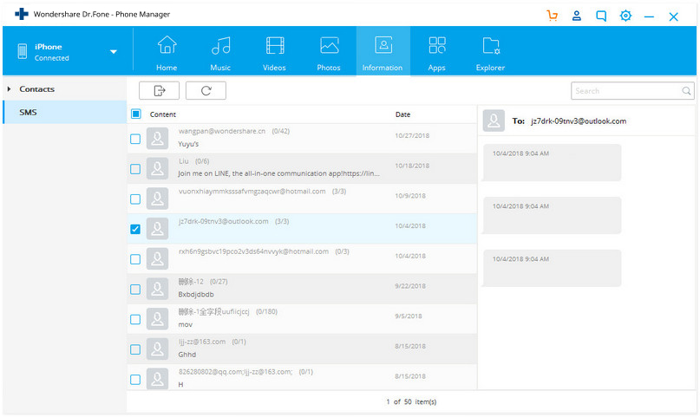Viewport: 700px width, 417px height.
Task: Switch to the Videos tab
Action: point(274,53)
